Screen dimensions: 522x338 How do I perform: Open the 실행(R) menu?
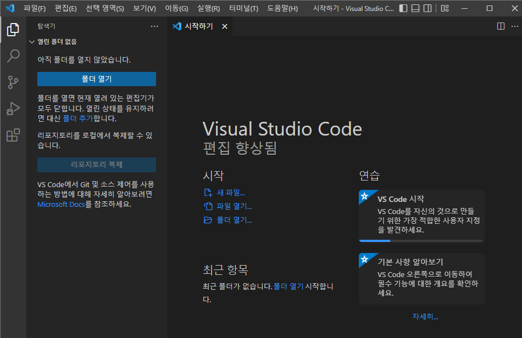click(208, 8)
